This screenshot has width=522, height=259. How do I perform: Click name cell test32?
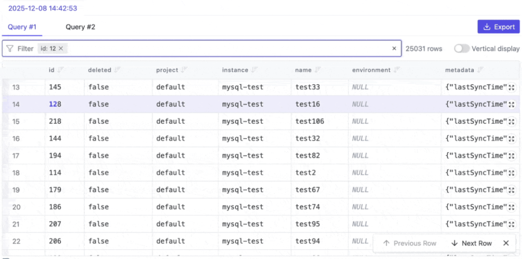click(x=307, y=139)
